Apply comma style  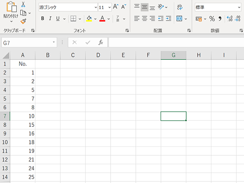coord(220,19)
